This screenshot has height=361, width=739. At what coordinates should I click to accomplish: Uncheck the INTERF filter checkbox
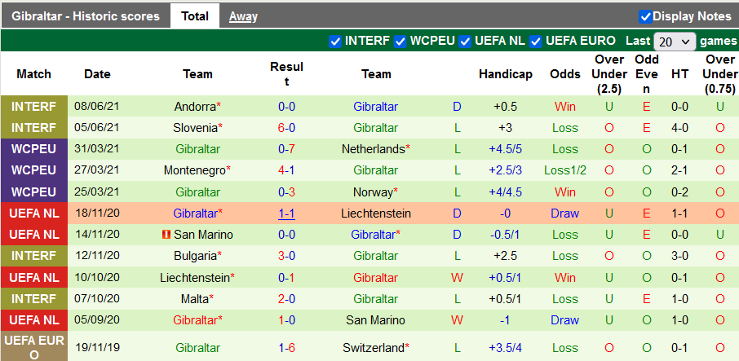click(335, 41)
